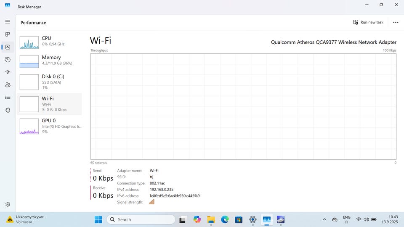Click the CPU usage mini graph
This screenshot has height=227, width=404.
[x=29, y=42]
